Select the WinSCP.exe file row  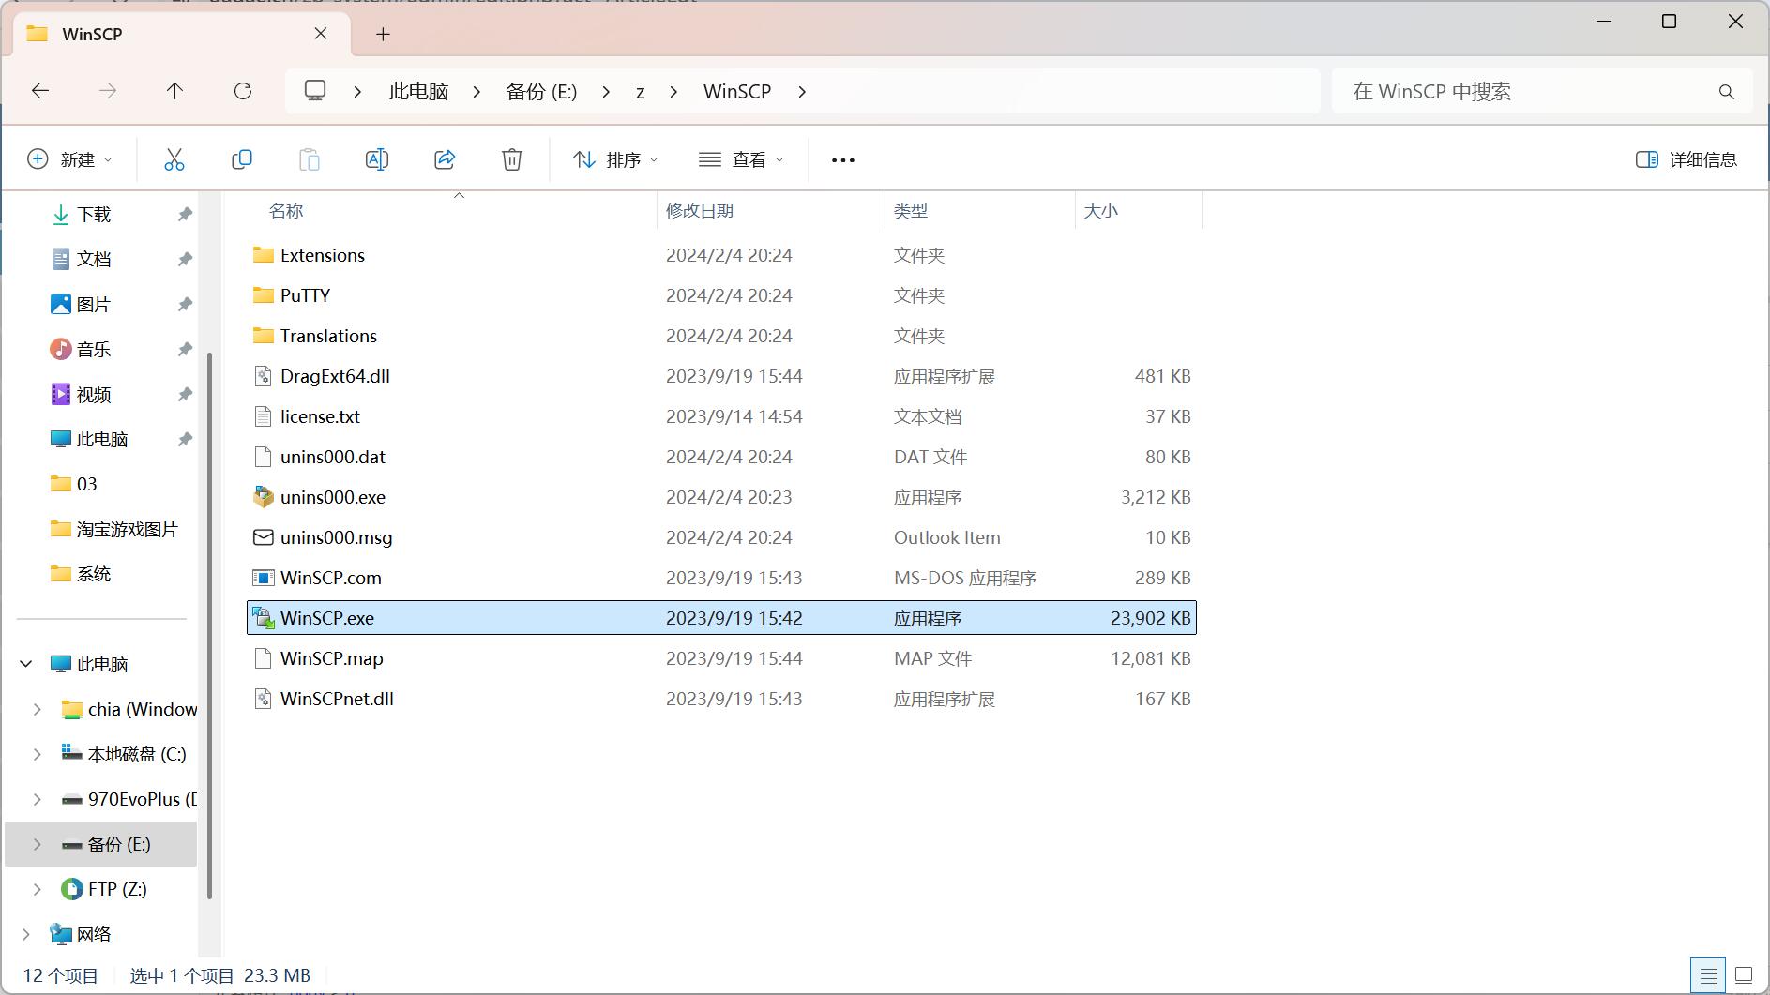(721, 618)
